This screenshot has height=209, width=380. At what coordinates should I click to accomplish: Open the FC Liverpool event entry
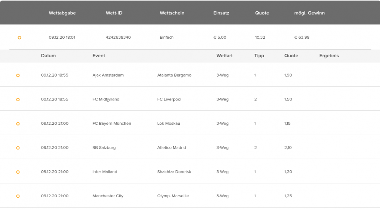(x=169, y=99)
